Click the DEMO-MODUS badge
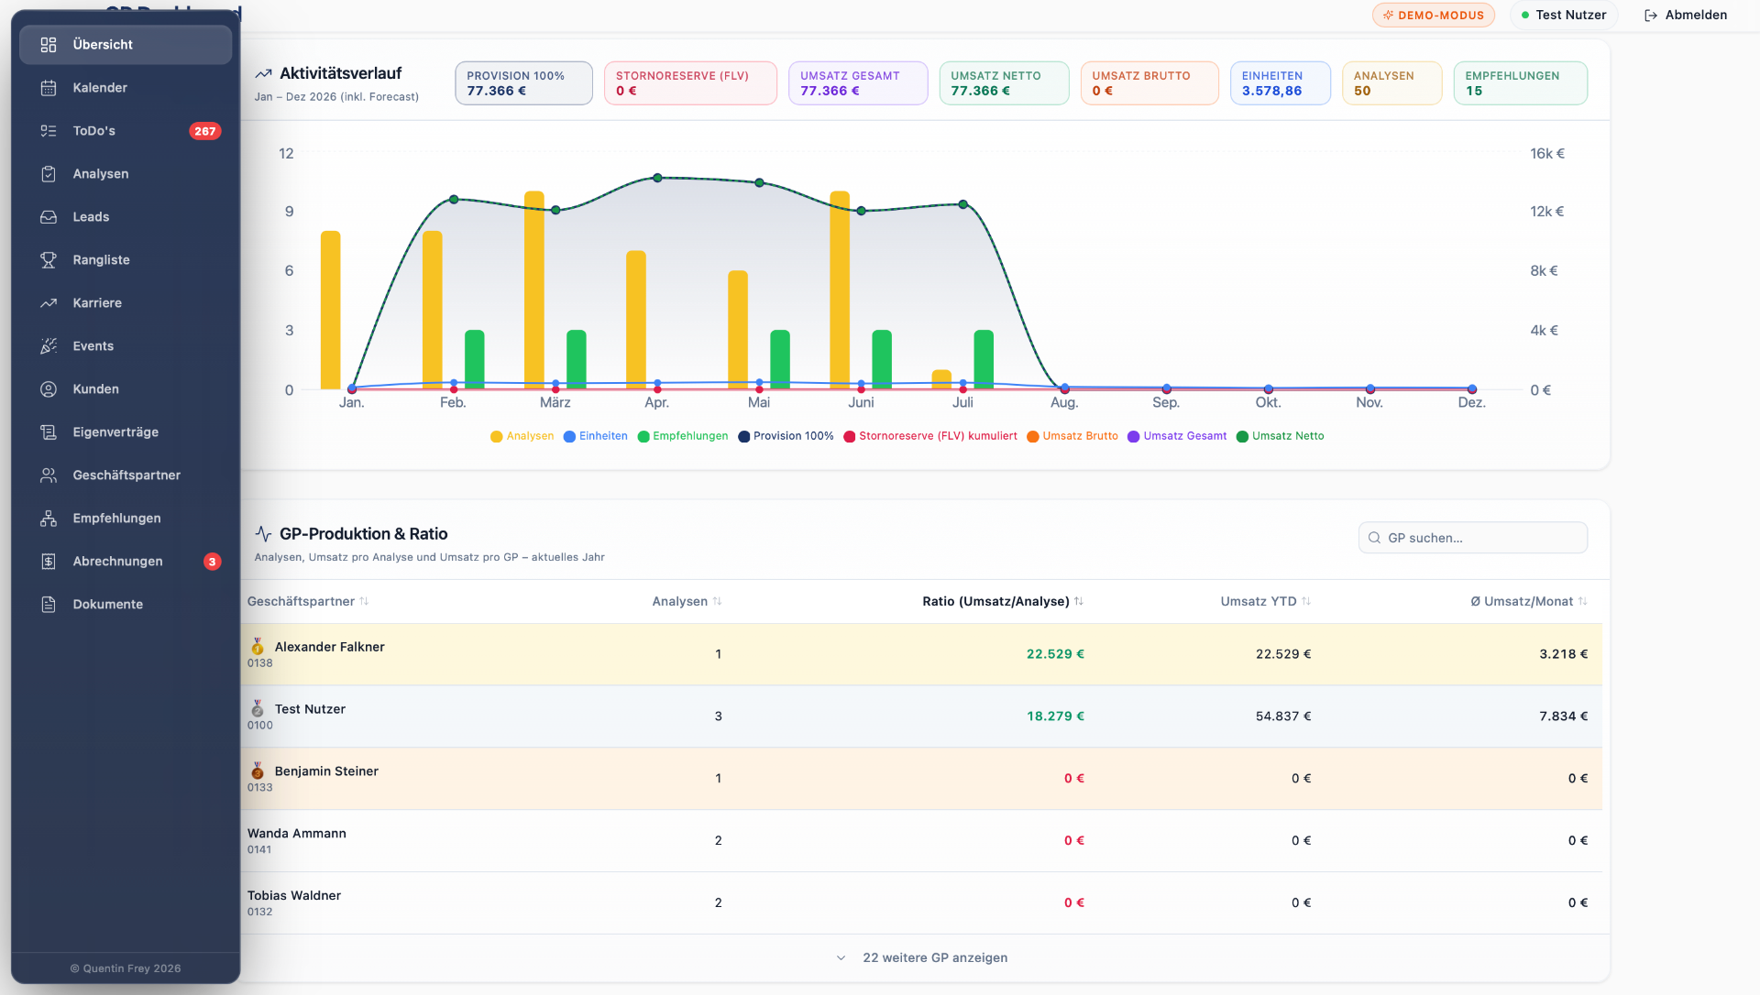 tap(1434, 16)
